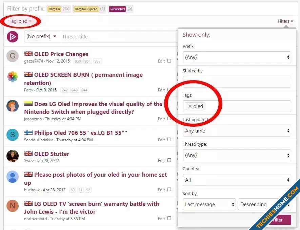Edit the OLED Price Changes thread

(161, 61)
